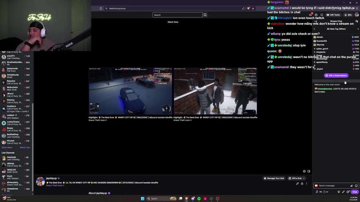Open video player settings gear
The image size is (360, 202).
click(x=304, y=171)
